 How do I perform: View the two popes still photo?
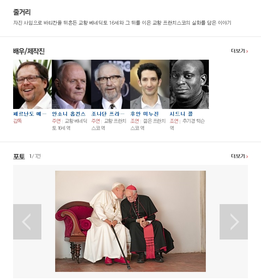(x=130, y=221)
